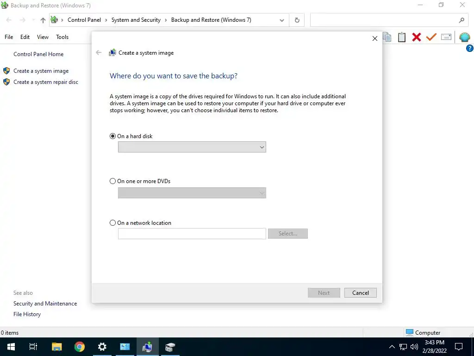Open Control Panel Home link
The width and height of the screenshot is (474, 356).
click(38, 54)
